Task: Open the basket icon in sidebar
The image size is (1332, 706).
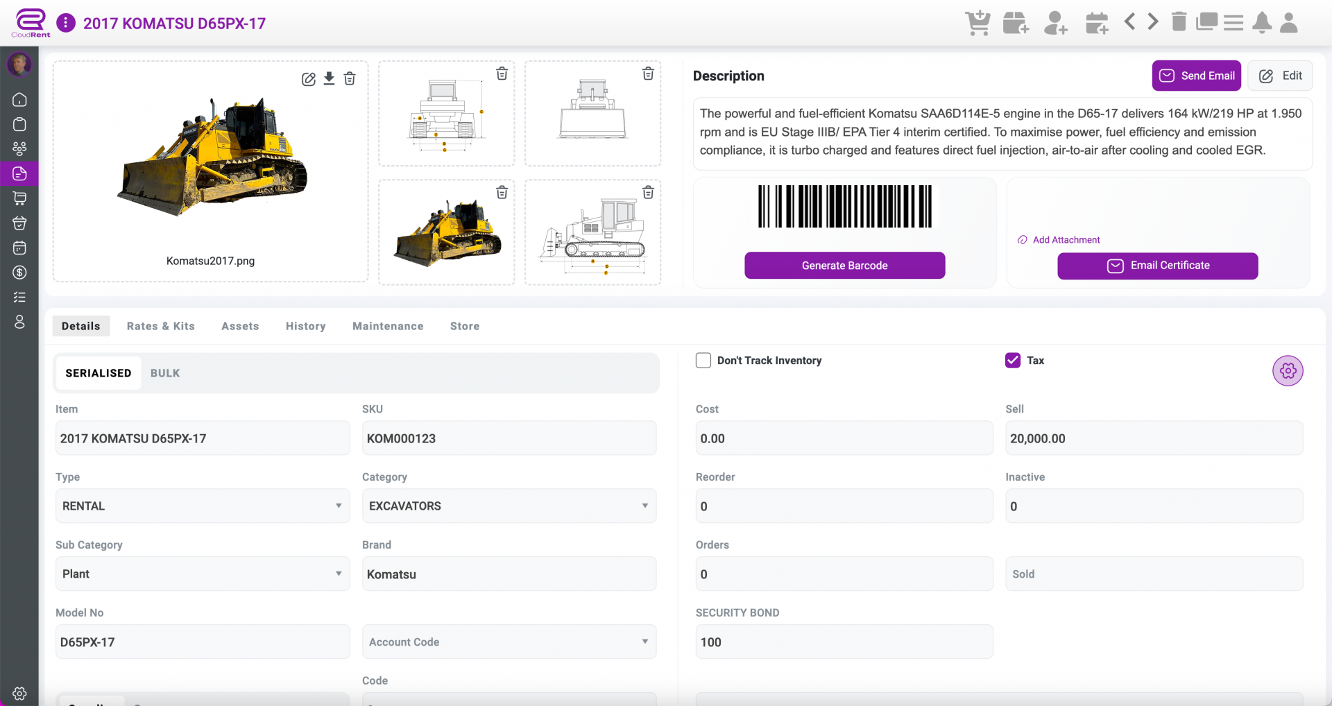Action: click(x=19, y=223)
